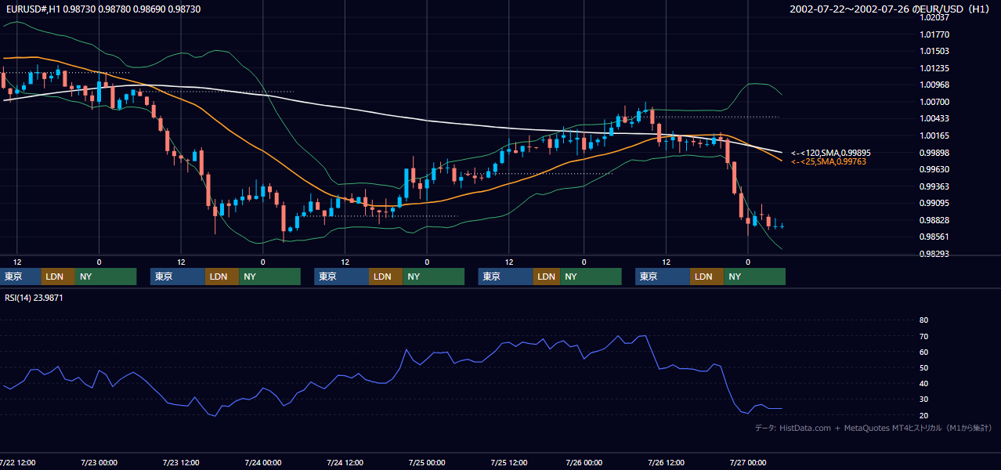Select the 7/23 00:00 time label
The height and width of the screenshot is (470, 1001).
99,462
